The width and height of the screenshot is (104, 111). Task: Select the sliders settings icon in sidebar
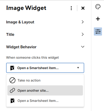click(98, 31)
